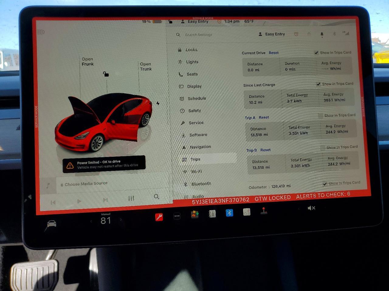Open the energy/notes app icon
The image size is (389, 291).
click(x=247, y=212)
